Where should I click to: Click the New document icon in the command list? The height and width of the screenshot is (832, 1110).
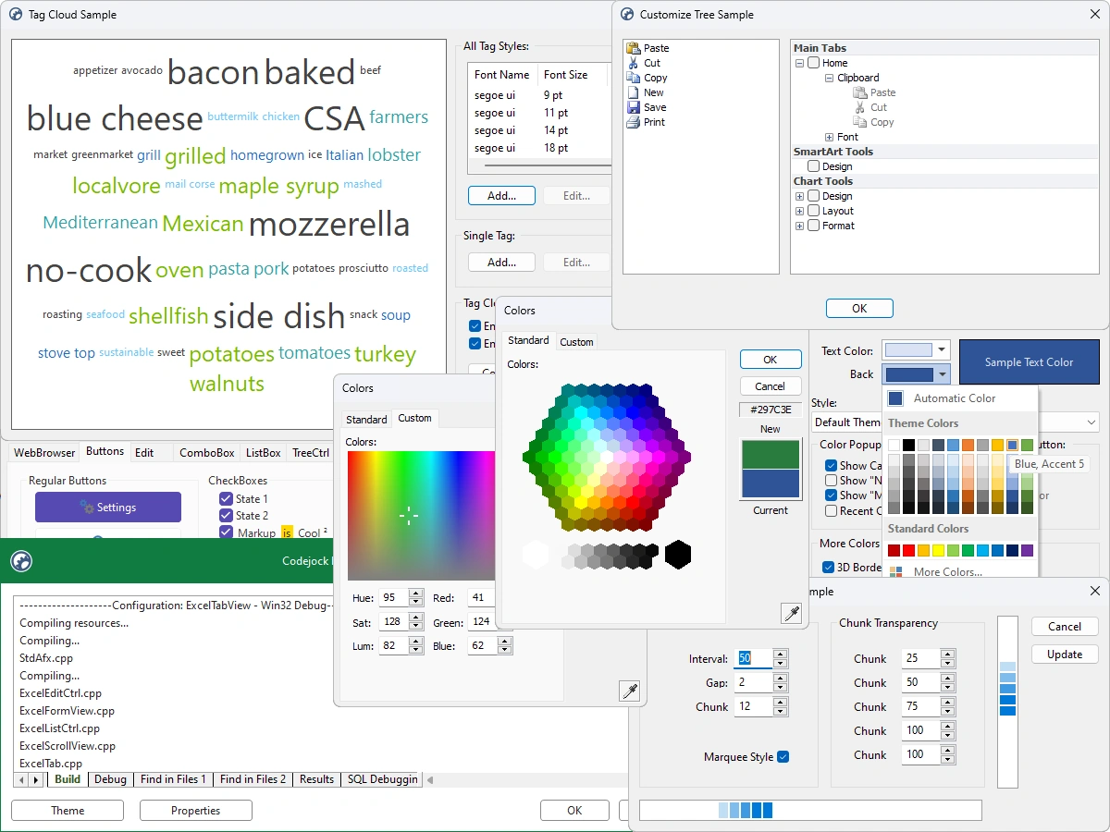pos(633,92)
